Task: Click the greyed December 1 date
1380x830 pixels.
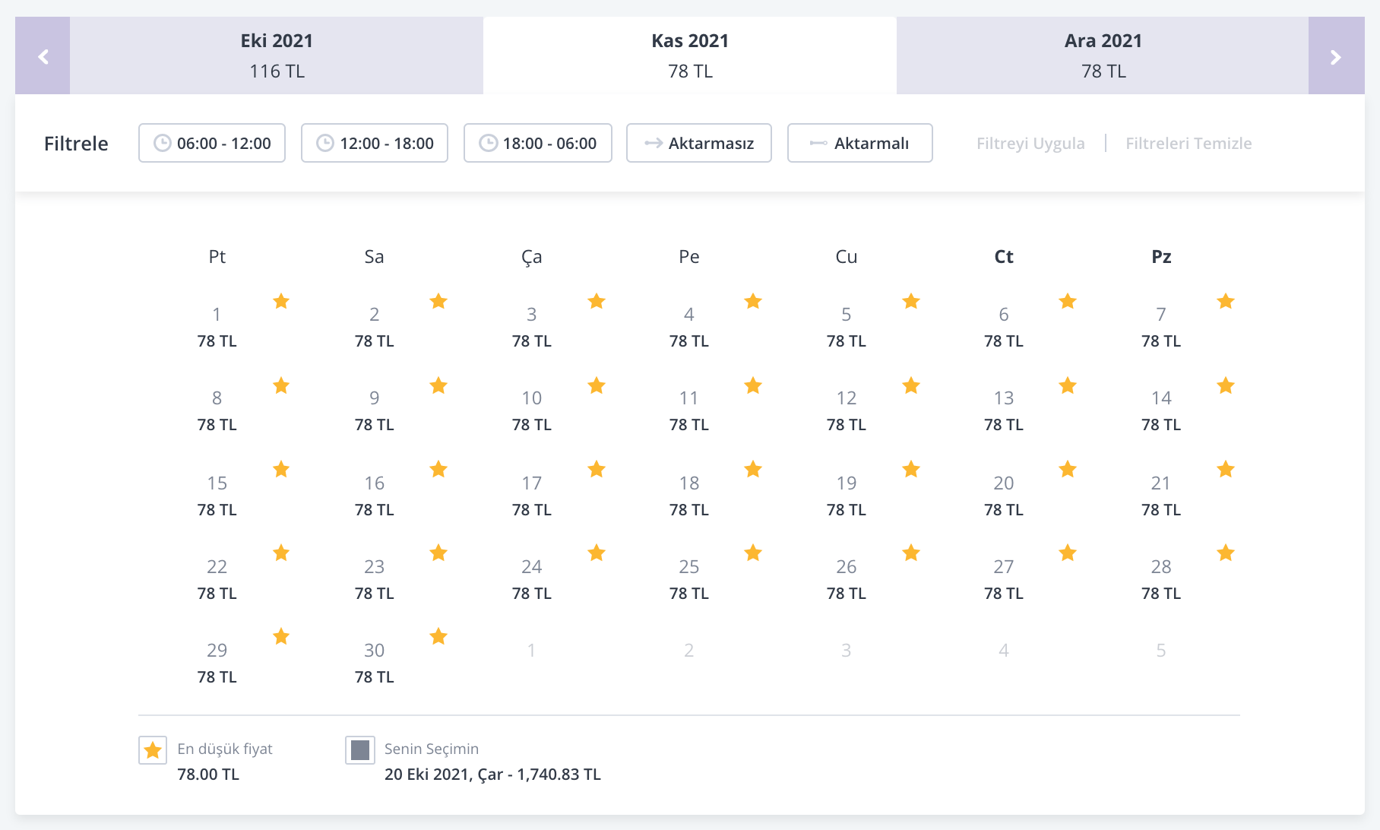Action: pos(532,650)
